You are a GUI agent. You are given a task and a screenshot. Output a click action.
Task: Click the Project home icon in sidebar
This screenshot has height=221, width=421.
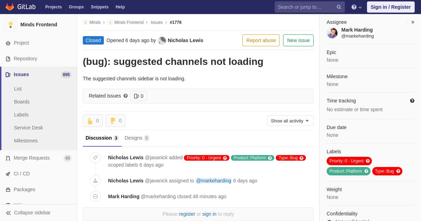pos(8,43)
